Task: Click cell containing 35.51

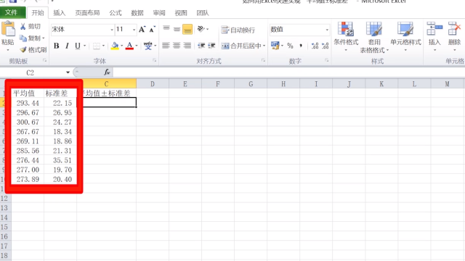Action: click(60, 160)
